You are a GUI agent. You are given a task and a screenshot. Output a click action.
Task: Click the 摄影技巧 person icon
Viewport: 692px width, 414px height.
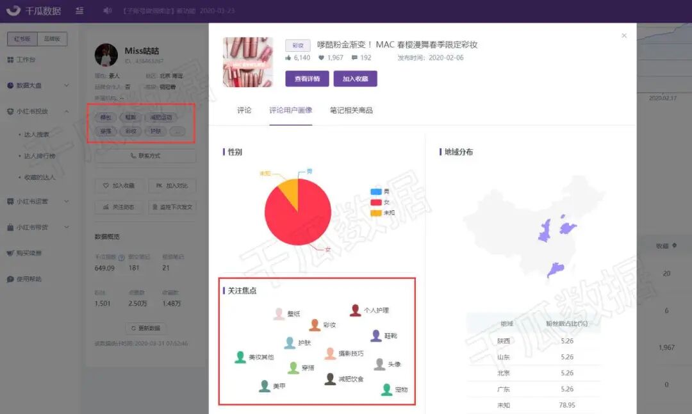330,354
